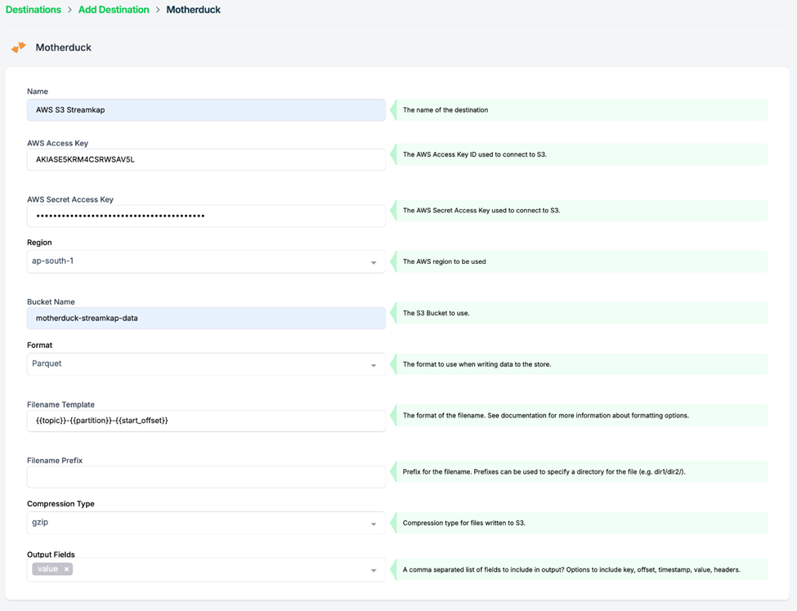797x611 pixels.
Task: Click the AWS Secret Access Key label
Action: [70, 199]
